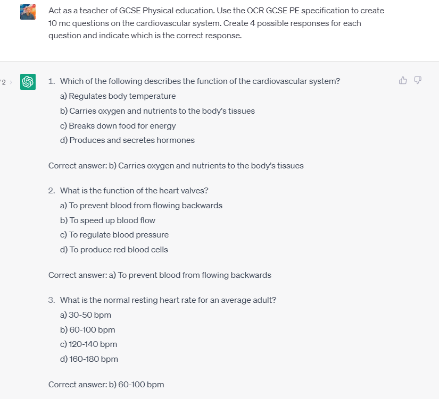Image resolution: width=439 pixels, height=399 pixels.
Task: Click the thumbs up feedback icon
Action: [403, 81]
